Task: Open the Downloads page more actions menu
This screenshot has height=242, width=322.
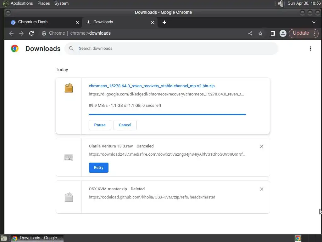Action: pos(310,49)
